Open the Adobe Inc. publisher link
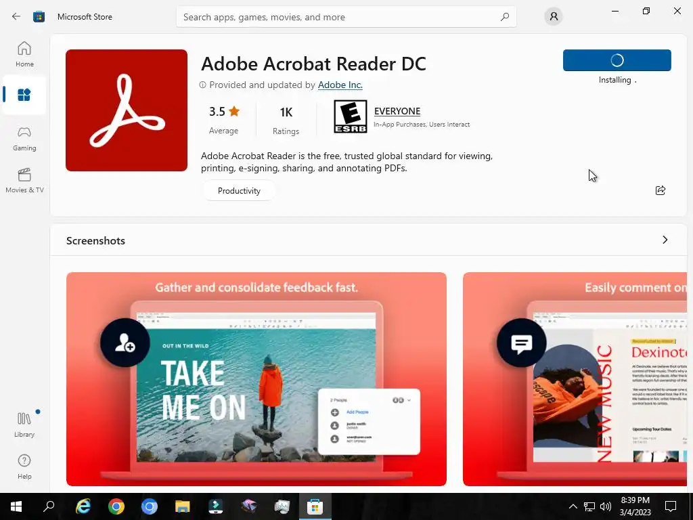 340,85
